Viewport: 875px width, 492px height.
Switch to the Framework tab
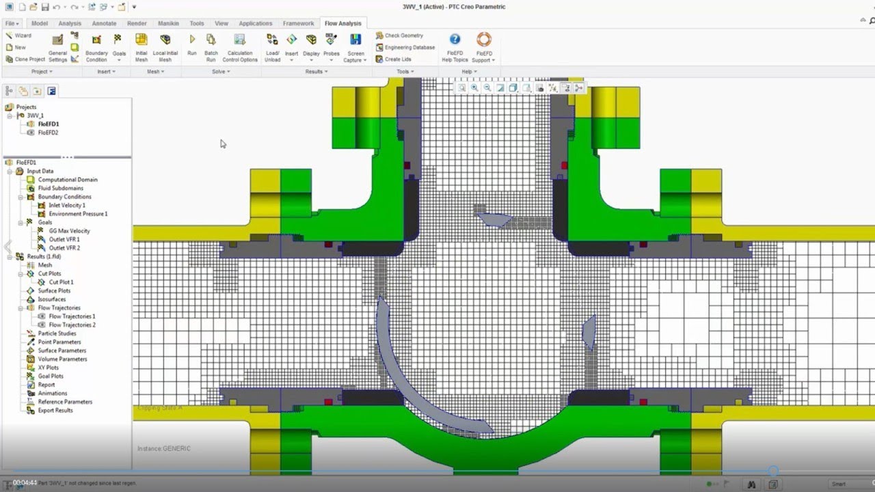(x=298, y=23)
